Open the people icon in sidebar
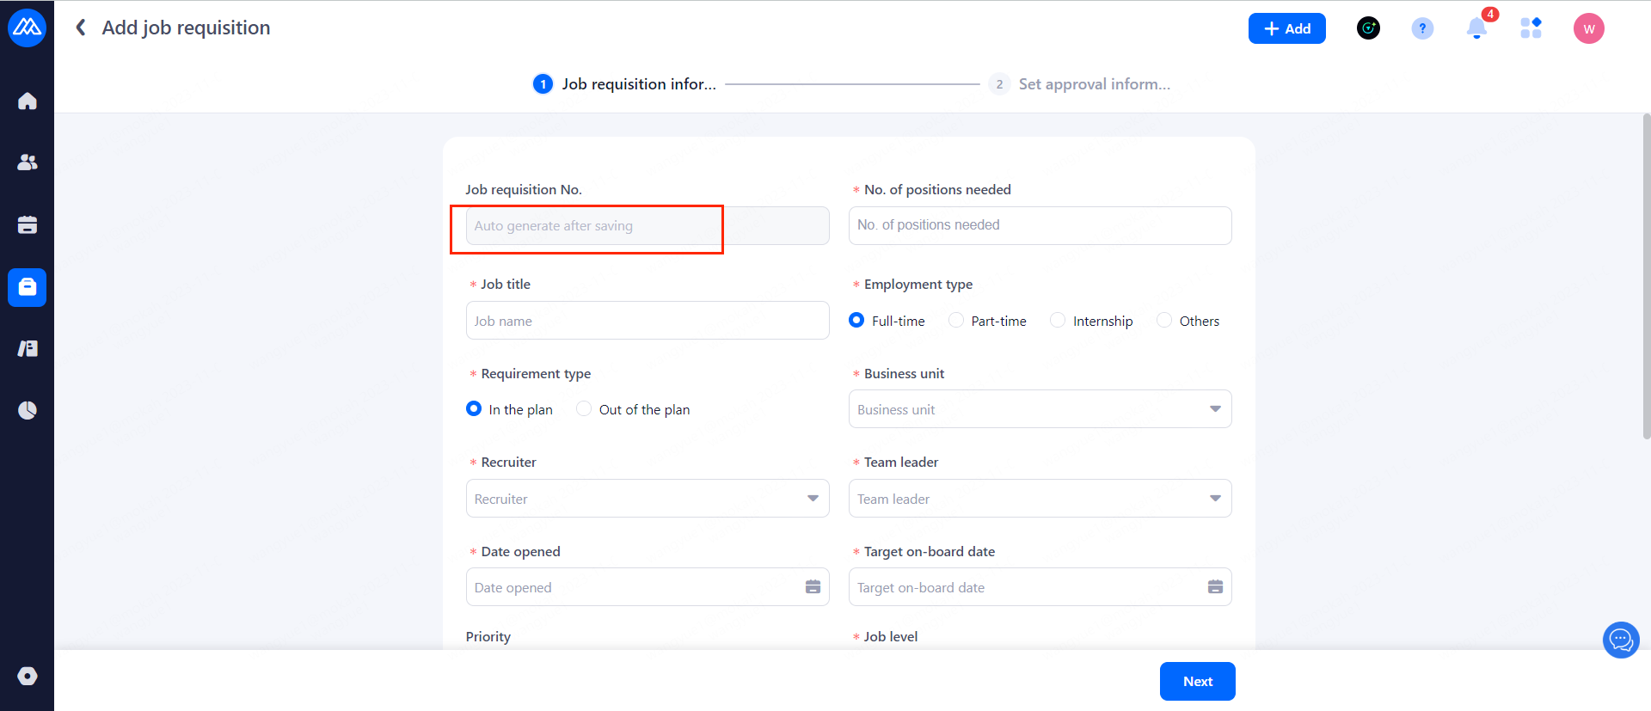This screenshot has height=711, width=1651. click(28, 162)
